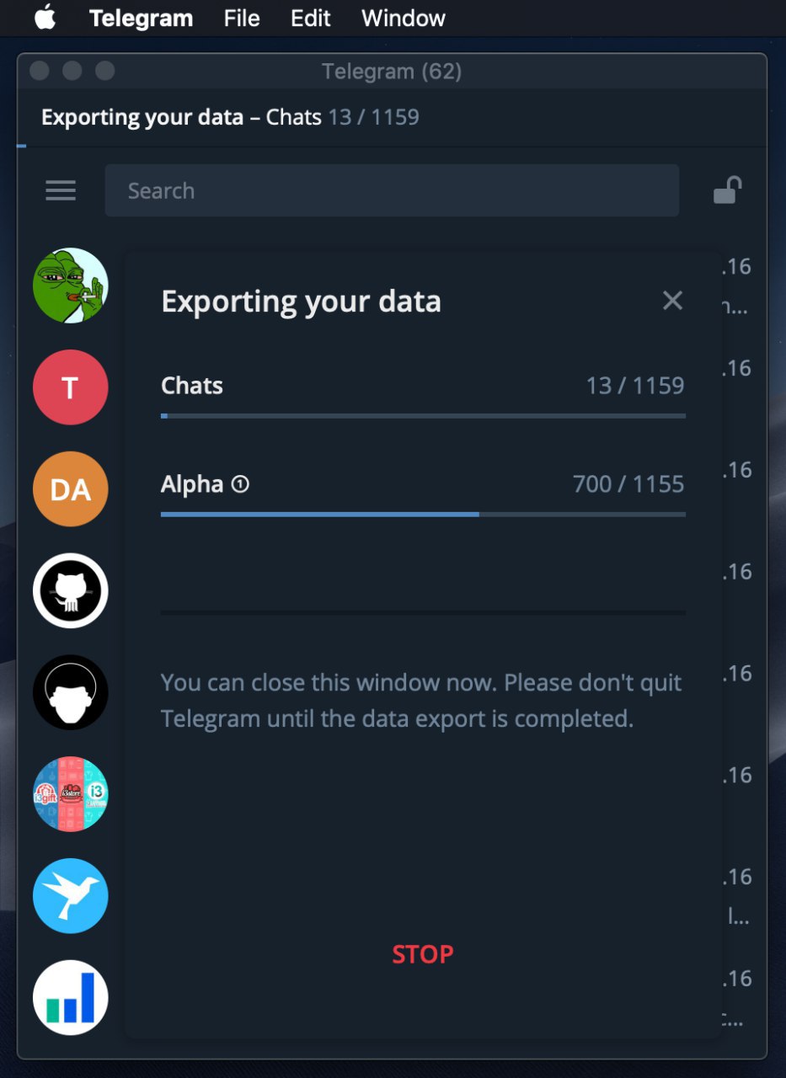Screen dimensions: 786x1078
Task: Open the hamburger main menu
Action: 61,191
